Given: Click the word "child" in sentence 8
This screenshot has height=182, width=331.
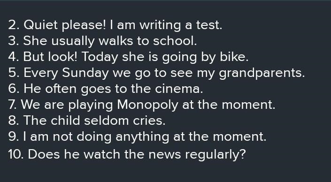Looking at the screenshot, I should pyautogui.click(x=65, y=121).
